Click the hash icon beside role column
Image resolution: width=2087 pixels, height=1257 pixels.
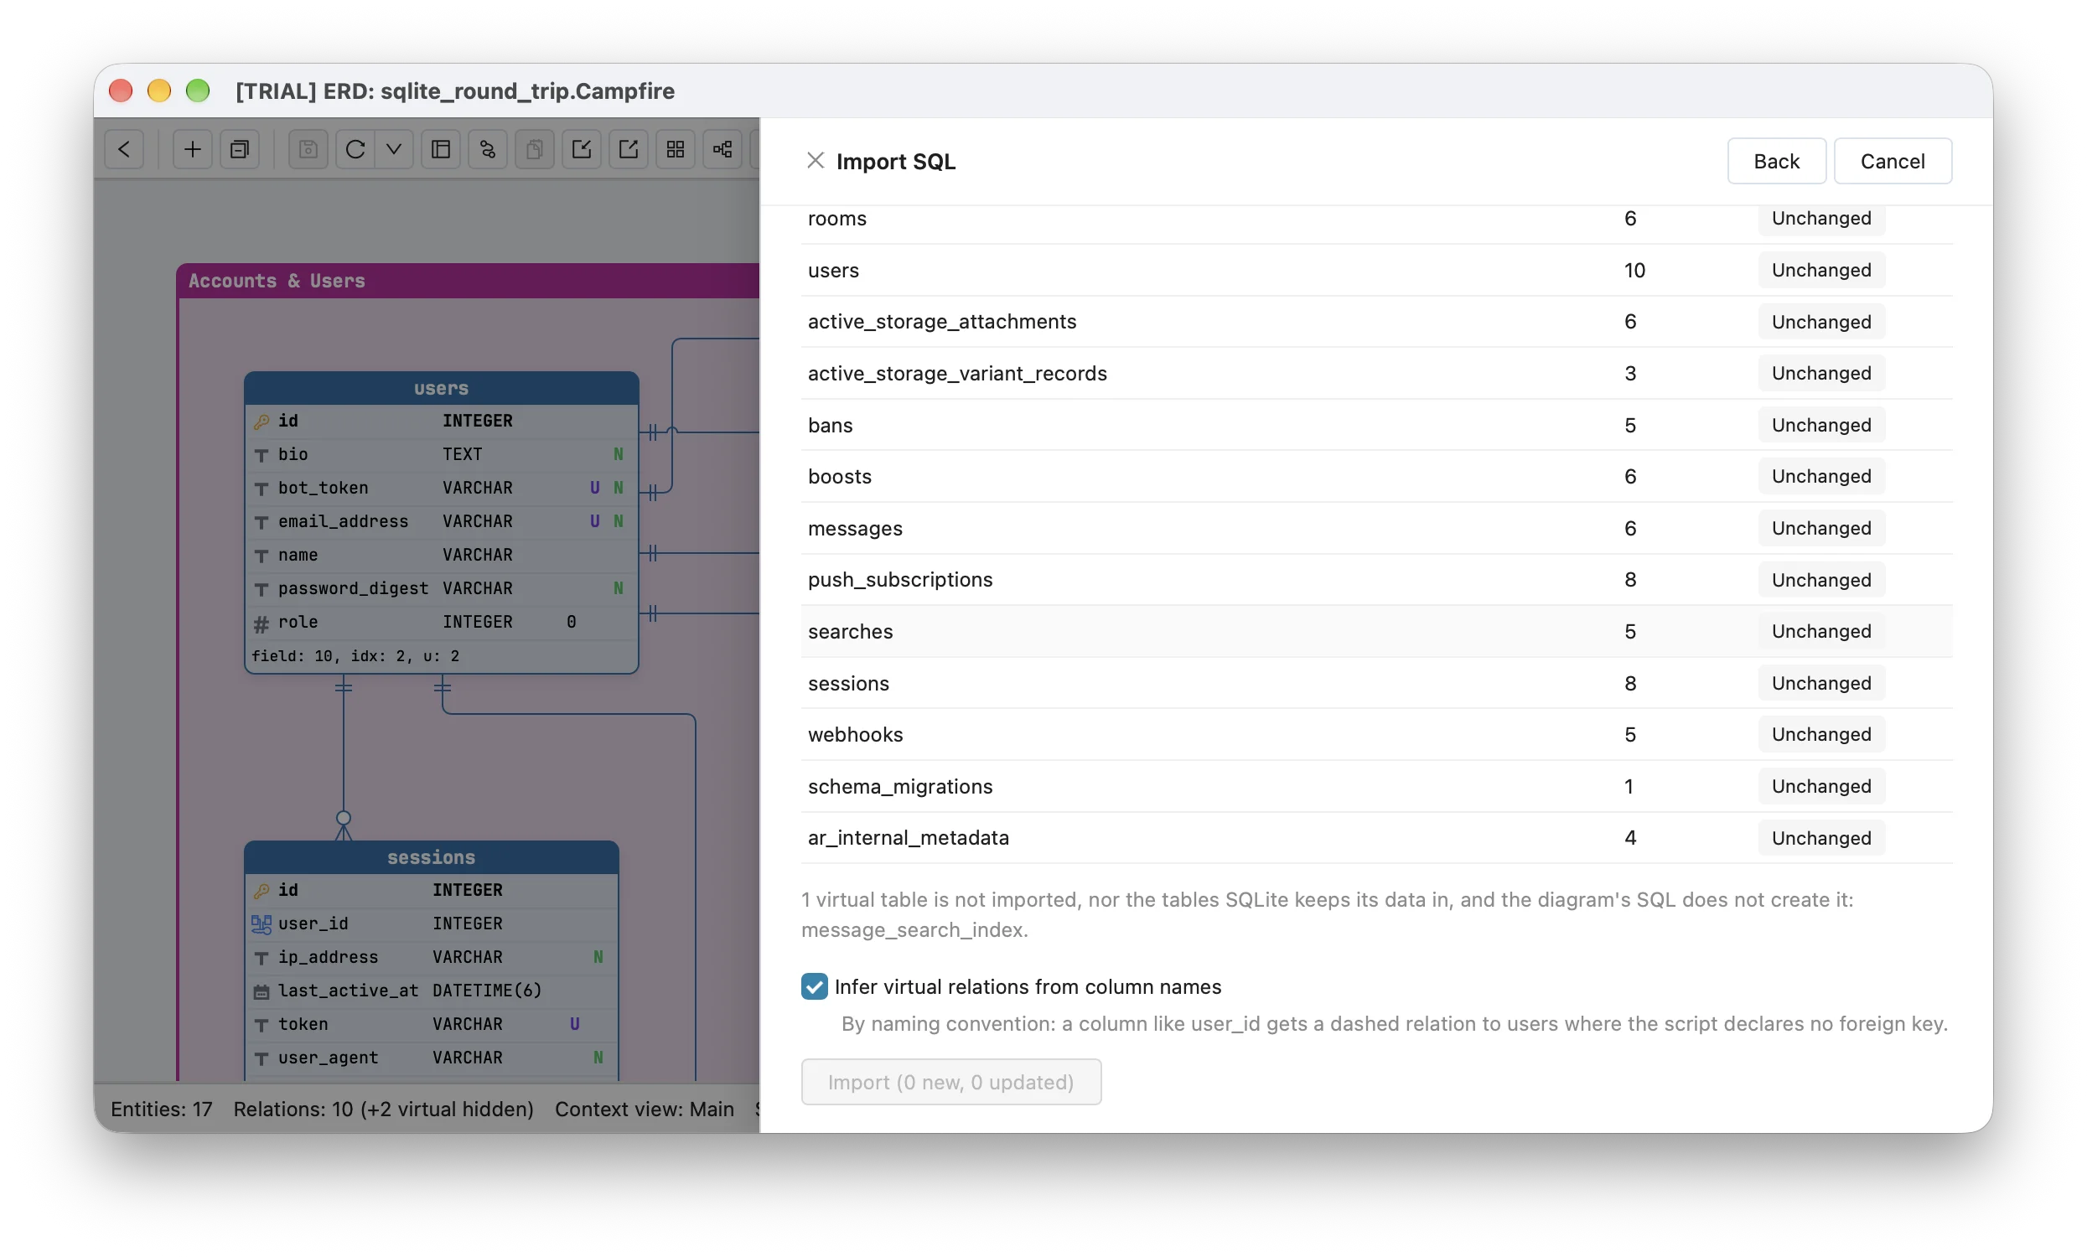pos(262,623)
